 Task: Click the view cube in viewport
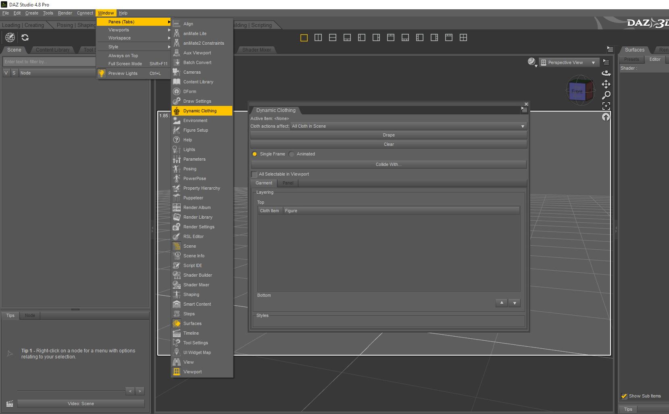[x=580, y=90]
